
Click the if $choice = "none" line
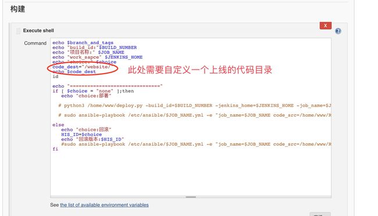tap(93, 91)
